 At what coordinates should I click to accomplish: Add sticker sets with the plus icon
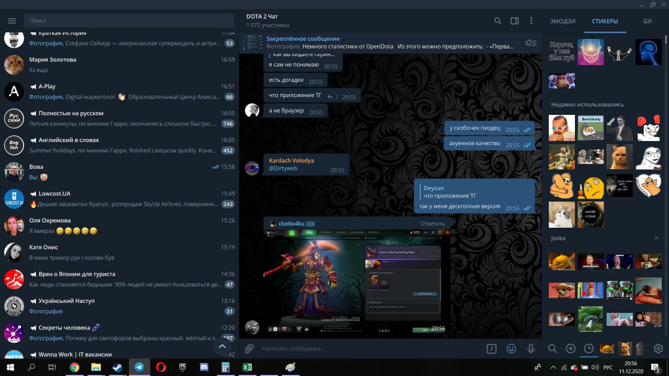571,348
